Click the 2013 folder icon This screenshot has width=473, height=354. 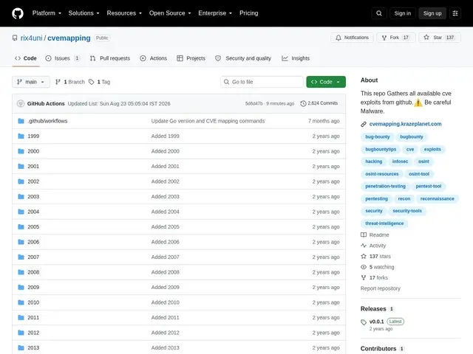coord(21,347)
